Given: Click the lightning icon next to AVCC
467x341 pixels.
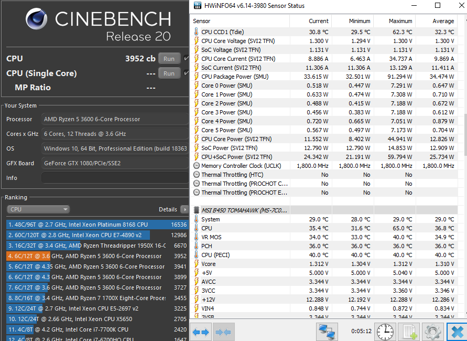Looking at the screenshot, I should (x=196, y=282).
